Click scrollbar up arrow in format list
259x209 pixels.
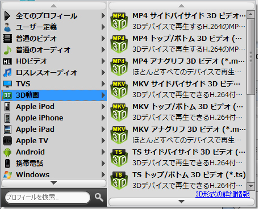coord(250,15)
